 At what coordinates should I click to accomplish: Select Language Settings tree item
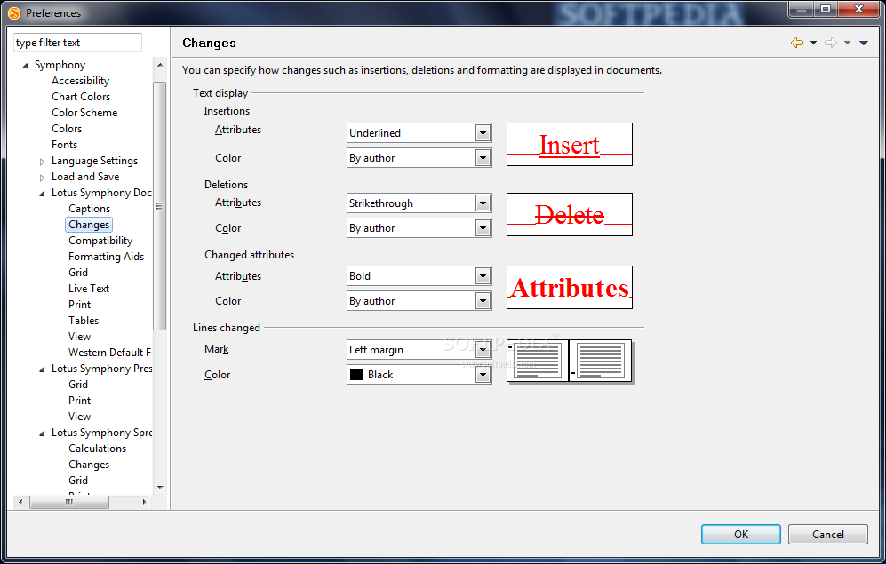[x=94, y=161]
